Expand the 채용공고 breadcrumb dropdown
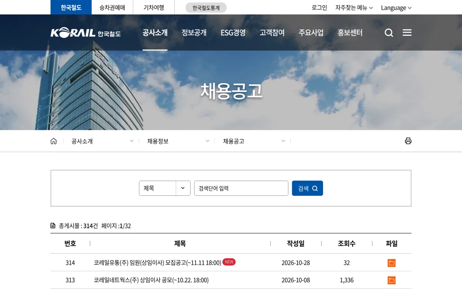Viewport: 462px width, 289px height. (254, 141)
